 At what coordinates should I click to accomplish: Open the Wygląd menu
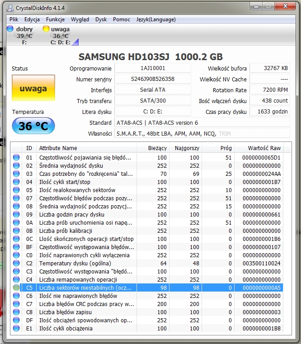(x=80, y=19)
